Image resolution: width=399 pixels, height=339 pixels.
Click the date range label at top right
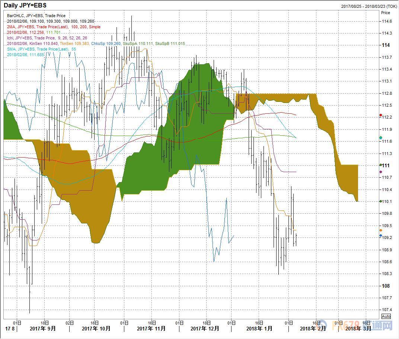point(368,6)
